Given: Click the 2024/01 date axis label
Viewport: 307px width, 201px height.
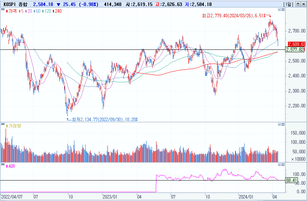Looking at the screenshot, I should 246,197.
